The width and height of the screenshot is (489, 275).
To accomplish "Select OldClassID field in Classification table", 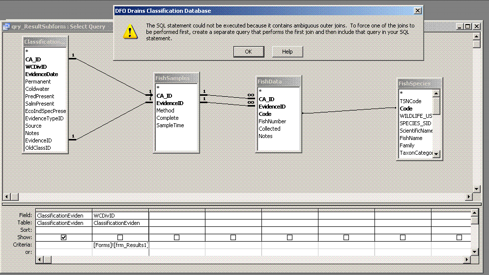I will [x=38, y=148].
